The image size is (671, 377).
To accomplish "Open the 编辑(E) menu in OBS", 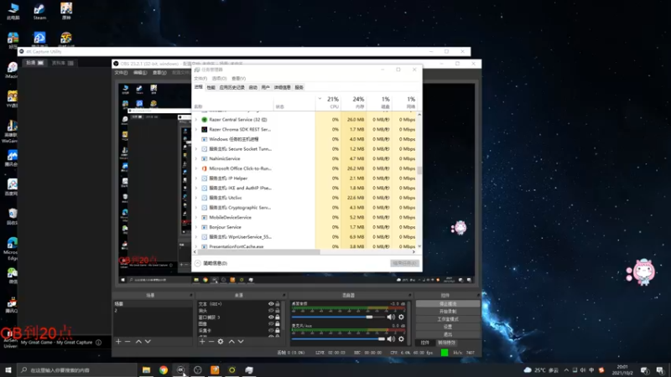I will point(140,73).
